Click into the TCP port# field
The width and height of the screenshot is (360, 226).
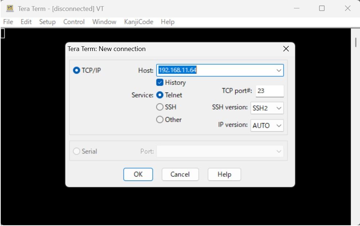pyautogui.click(x=269, y=91)
